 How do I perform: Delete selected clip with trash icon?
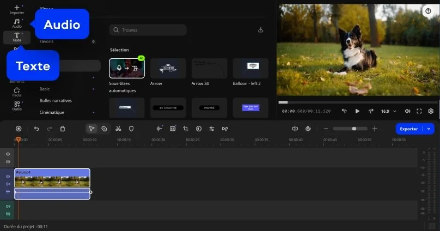[x=63, y=129]
